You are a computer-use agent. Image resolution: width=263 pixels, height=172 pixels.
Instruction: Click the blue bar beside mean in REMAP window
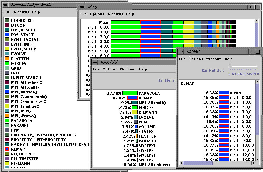(224, 93)
